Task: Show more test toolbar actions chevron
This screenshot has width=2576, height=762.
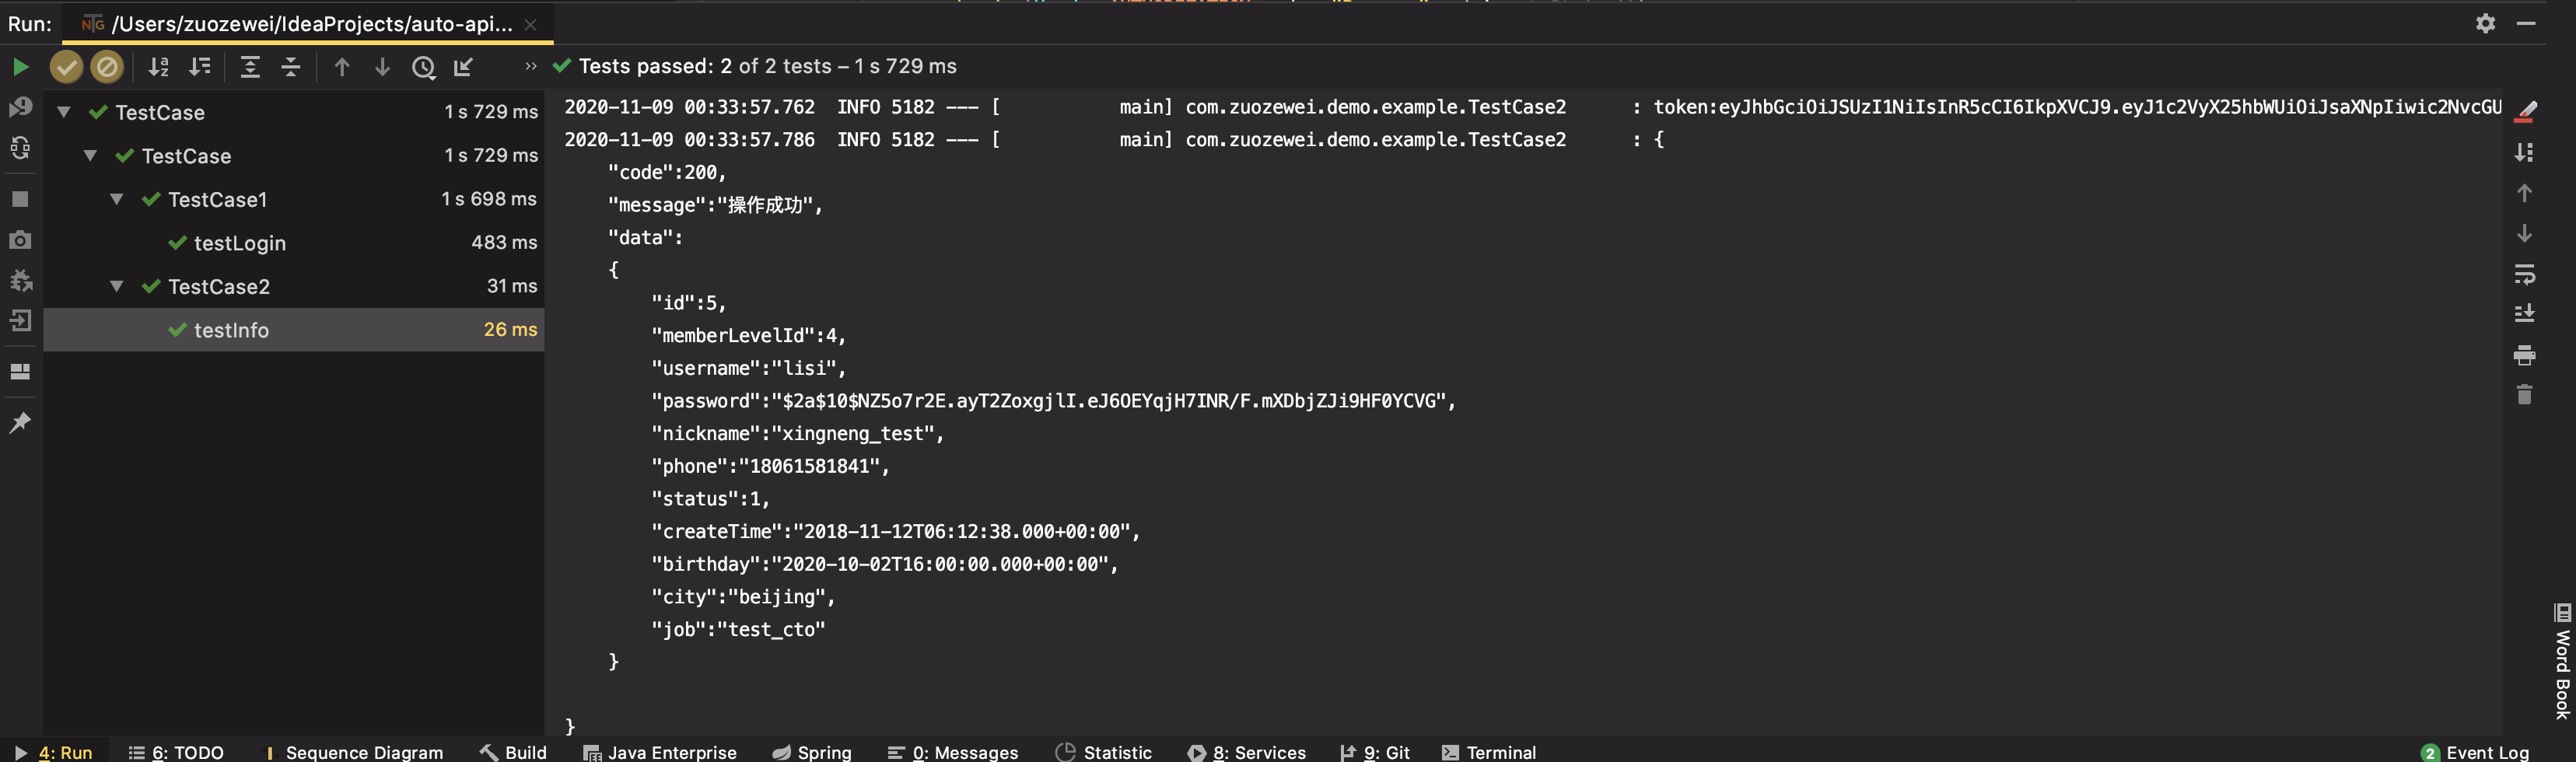Action: (x=530, y=67)
